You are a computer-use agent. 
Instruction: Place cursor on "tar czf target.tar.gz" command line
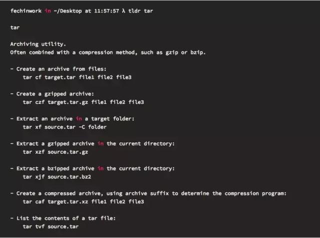(83, 102)
